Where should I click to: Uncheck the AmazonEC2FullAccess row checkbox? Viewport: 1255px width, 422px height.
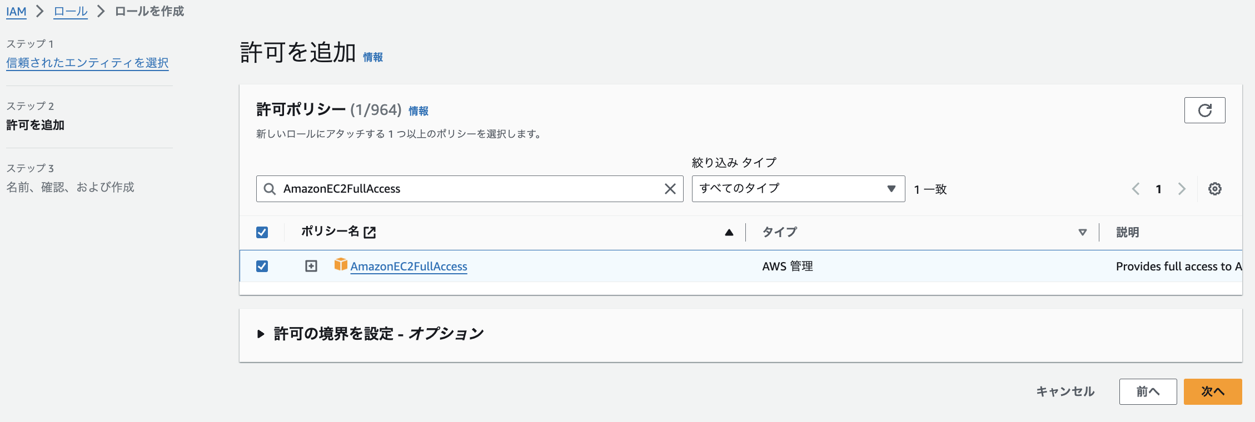click(x=262, y=267)
